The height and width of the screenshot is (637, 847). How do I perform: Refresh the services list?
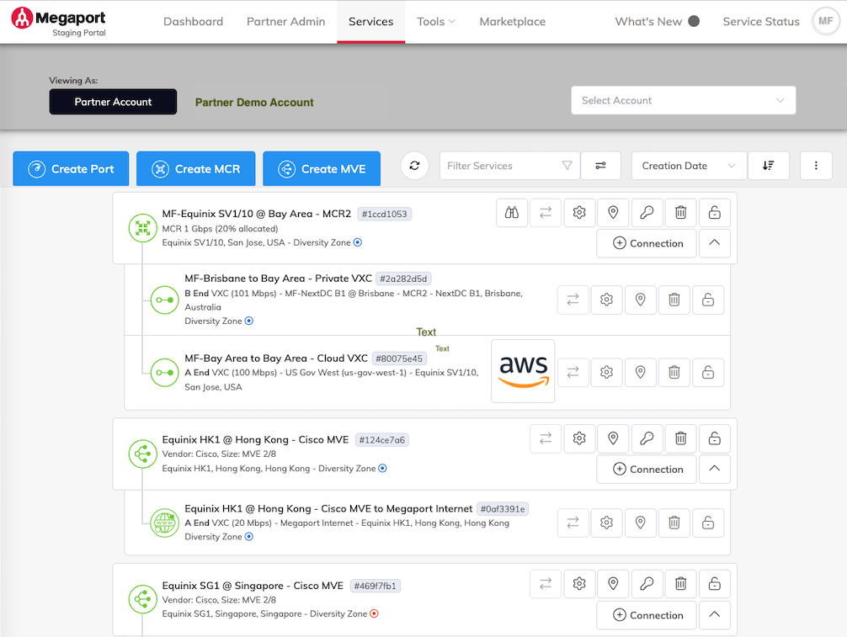414,166
